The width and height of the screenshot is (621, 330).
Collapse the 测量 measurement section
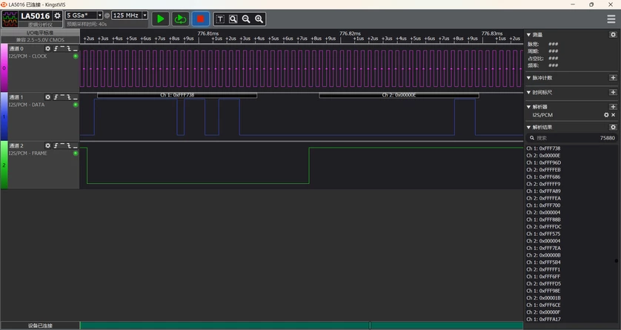point(528,35)
